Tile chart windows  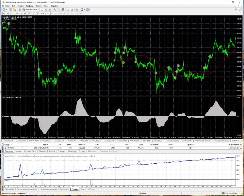coord(63,10)
